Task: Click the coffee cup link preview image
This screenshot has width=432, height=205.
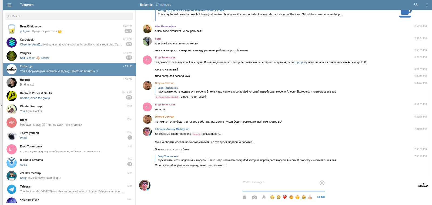Action: tap(405, 13)
